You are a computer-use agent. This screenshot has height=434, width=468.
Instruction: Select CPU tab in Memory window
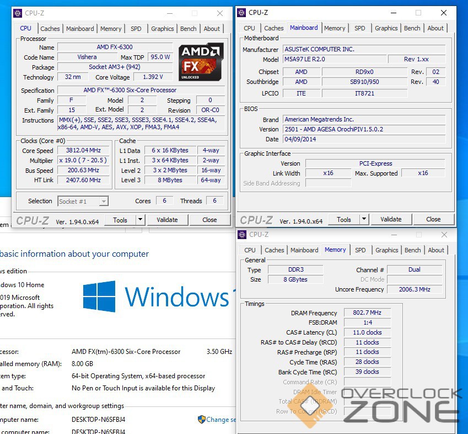point(250,250)
